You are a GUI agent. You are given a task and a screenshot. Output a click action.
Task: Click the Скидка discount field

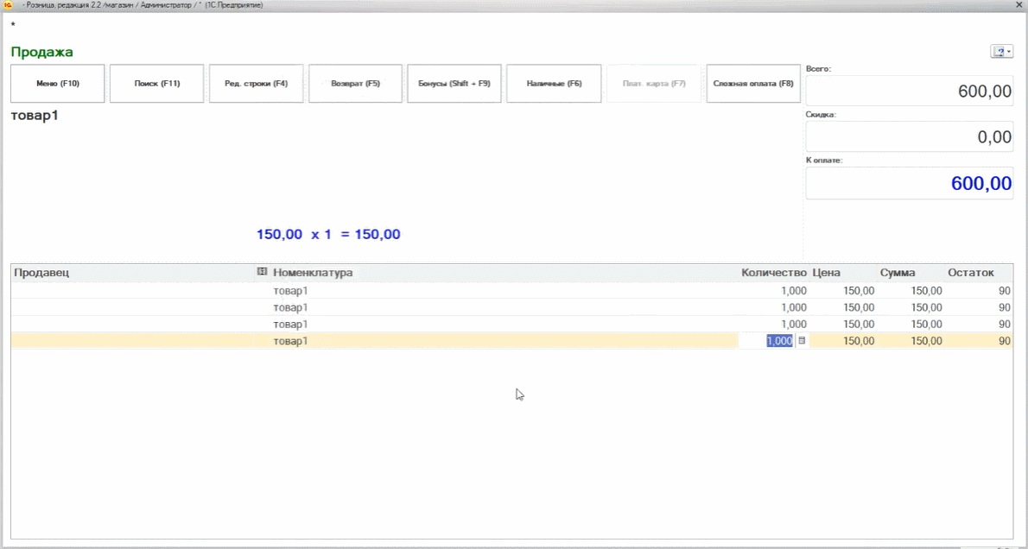click(909, 137)
